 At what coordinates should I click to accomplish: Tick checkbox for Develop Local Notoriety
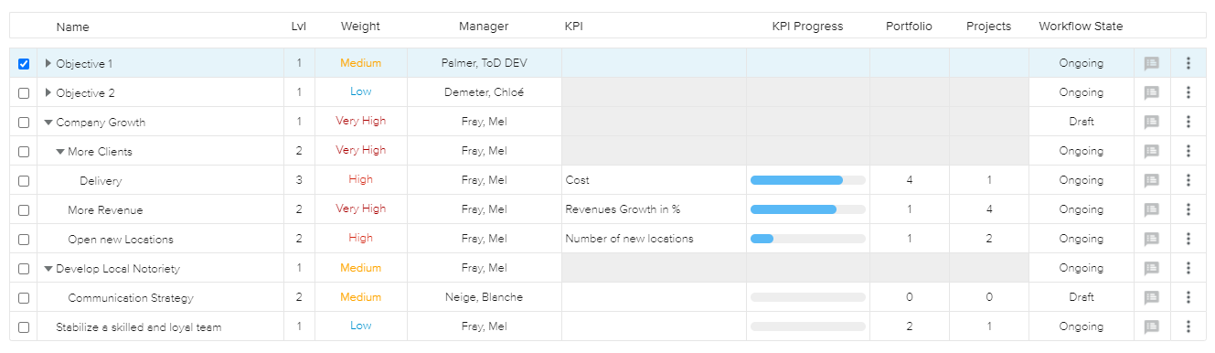24,269
